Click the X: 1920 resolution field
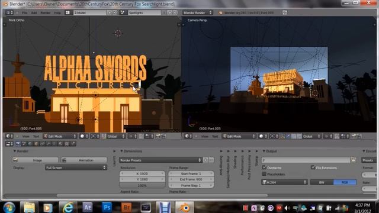 click(x=142, y=173)
